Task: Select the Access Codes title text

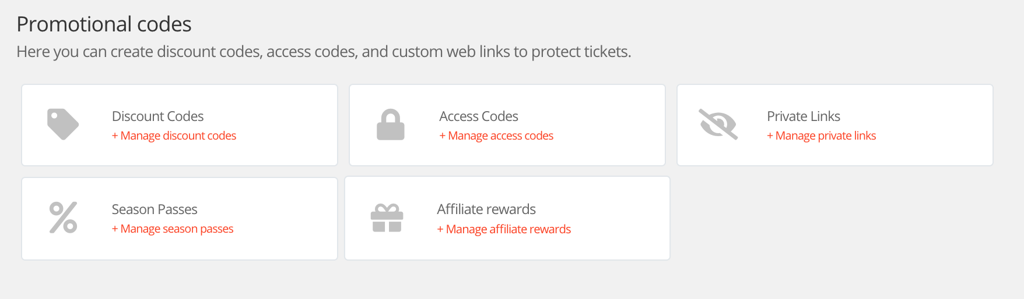Action: pos(479,116)
